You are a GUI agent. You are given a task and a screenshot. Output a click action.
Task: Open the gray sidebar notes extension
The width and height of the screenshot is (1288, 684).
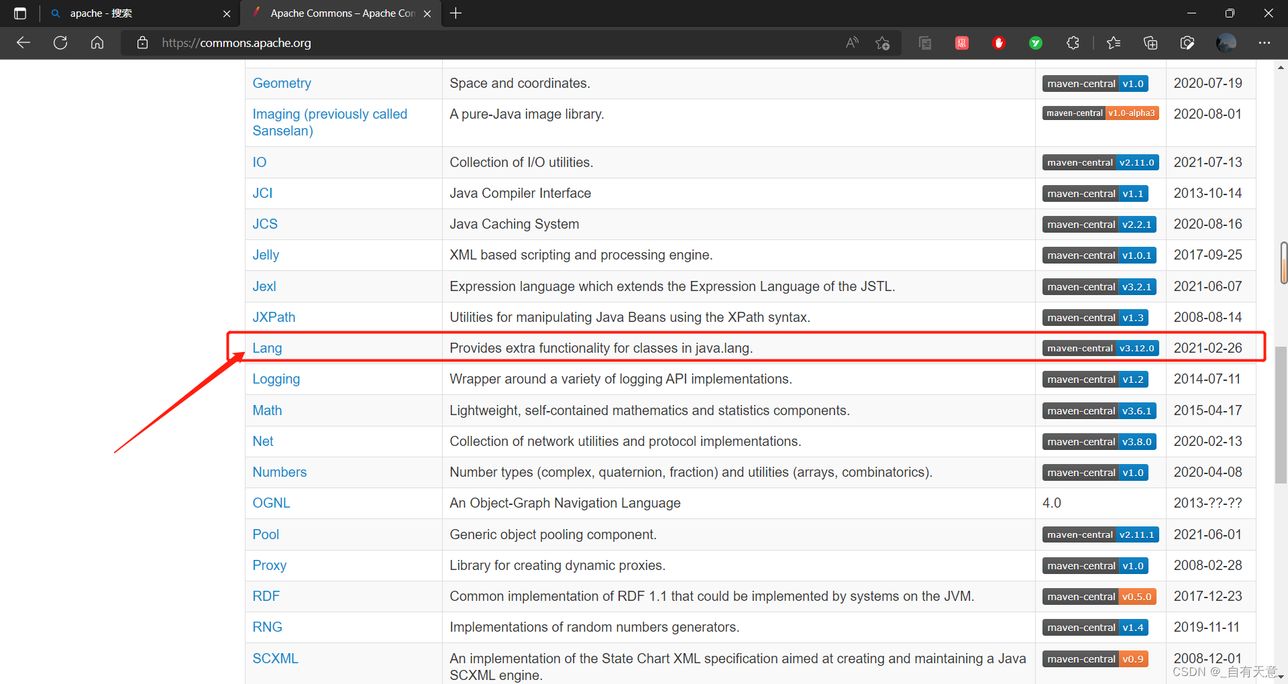tap(925, 43)
